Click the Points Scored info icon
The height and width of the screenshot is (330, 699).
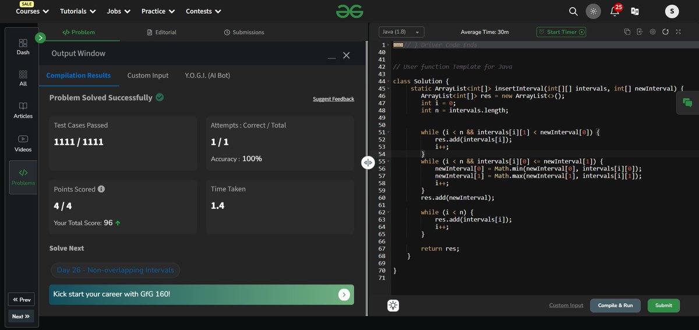(x=101, y=189)
